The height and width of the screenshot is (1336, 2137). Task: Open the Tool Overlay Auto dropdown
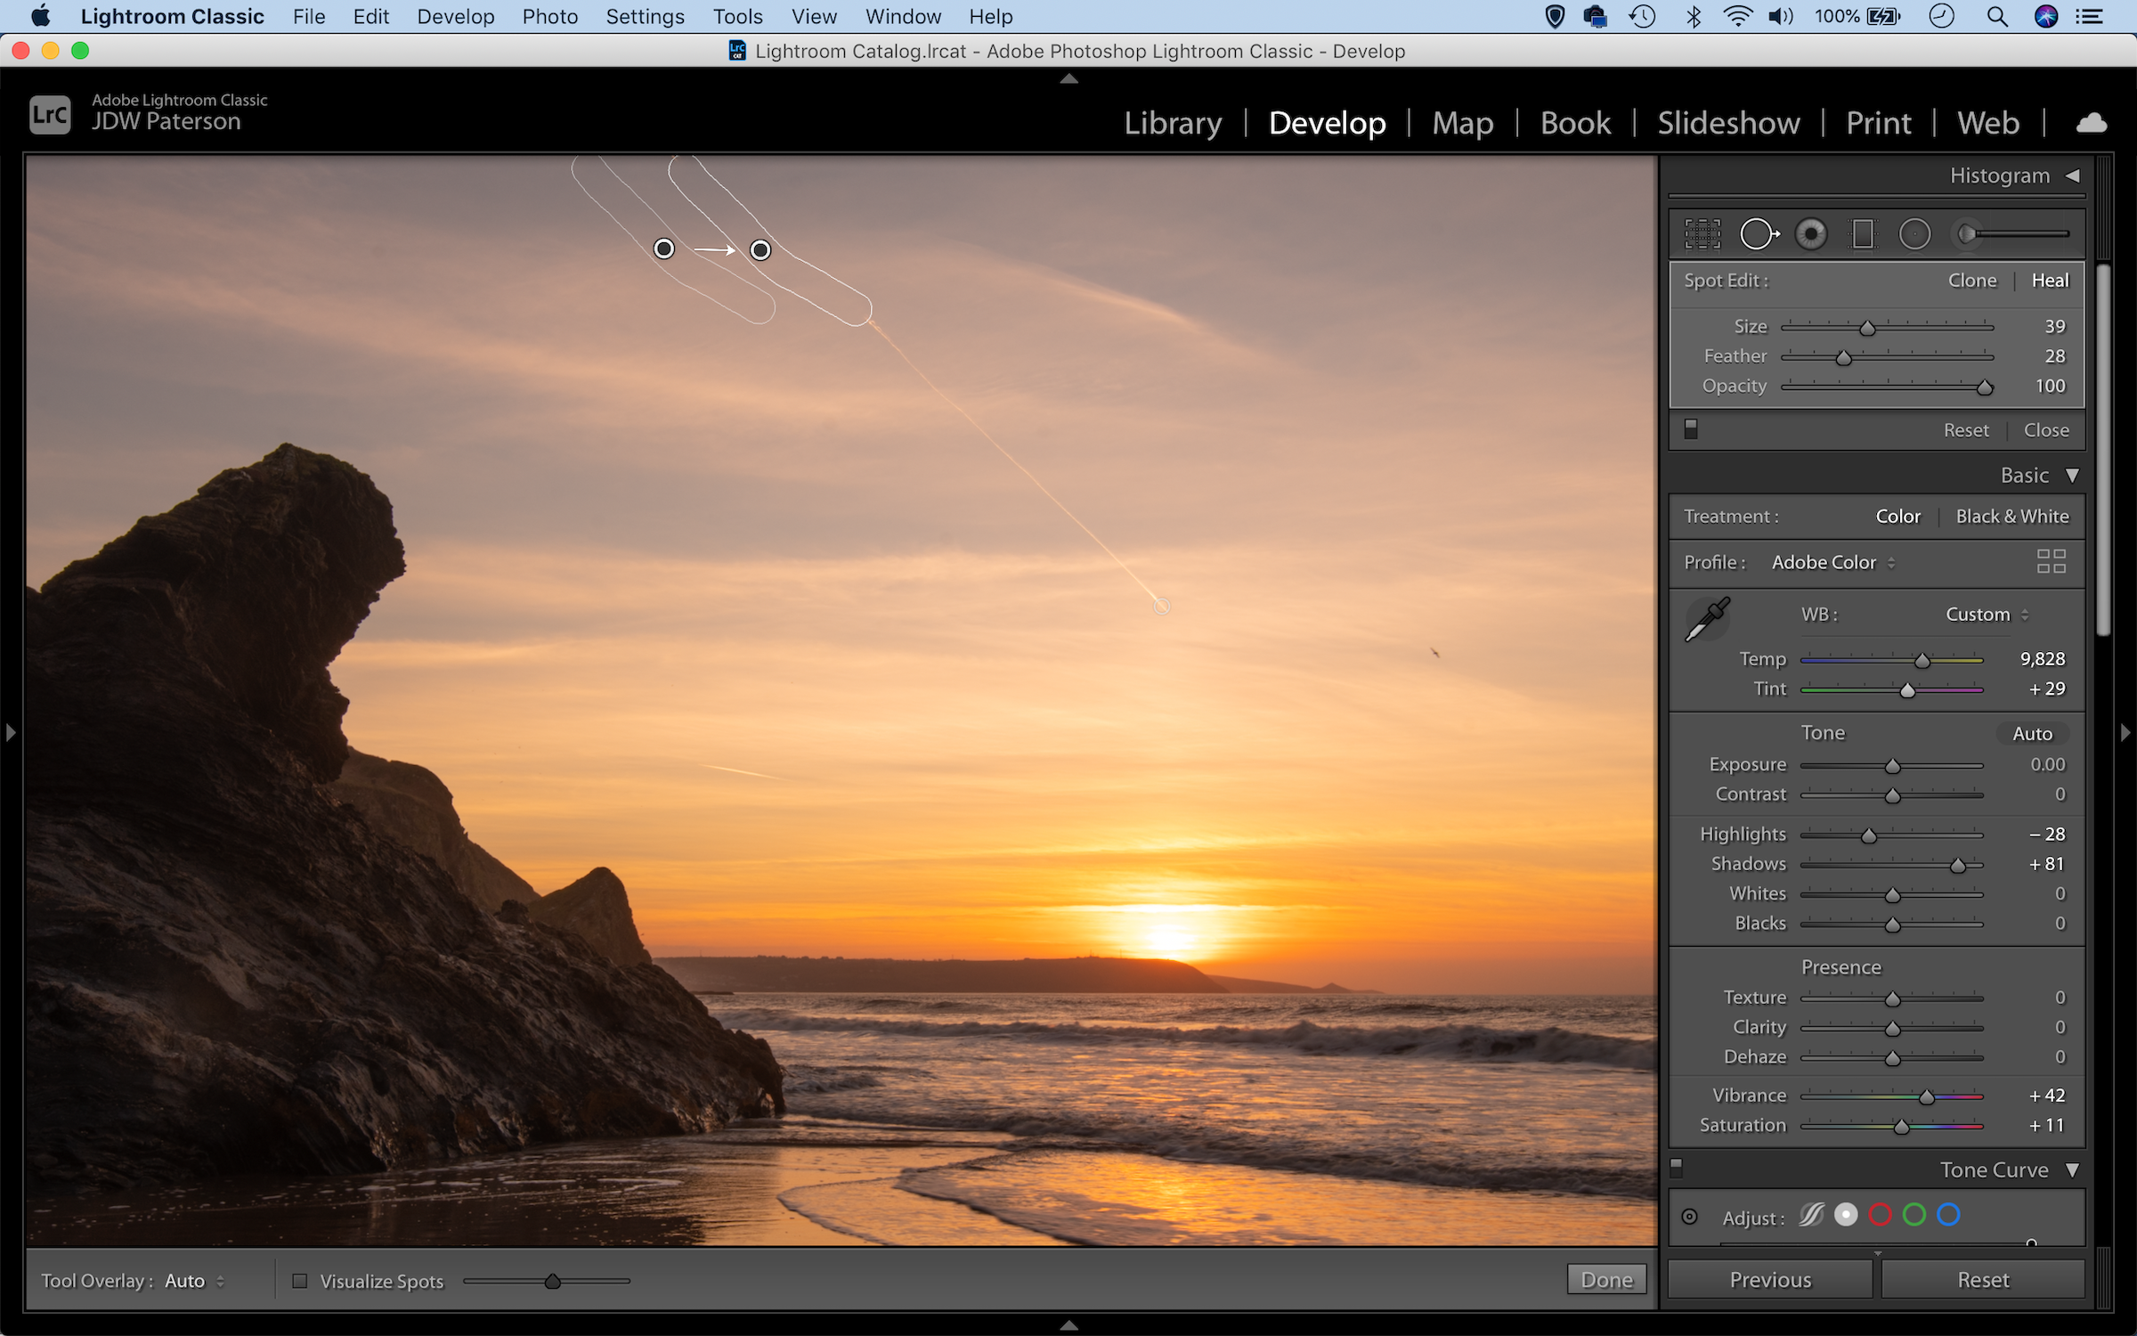tap(194, 1281)
